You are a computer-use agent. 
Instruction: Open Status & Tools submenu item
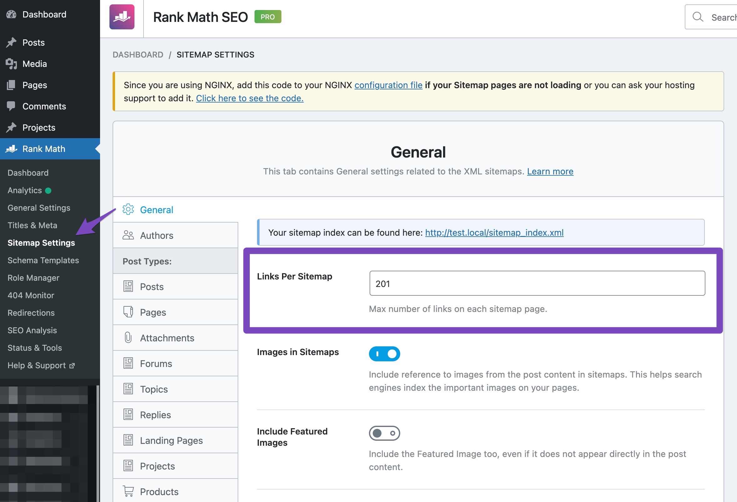pos(35,348)
